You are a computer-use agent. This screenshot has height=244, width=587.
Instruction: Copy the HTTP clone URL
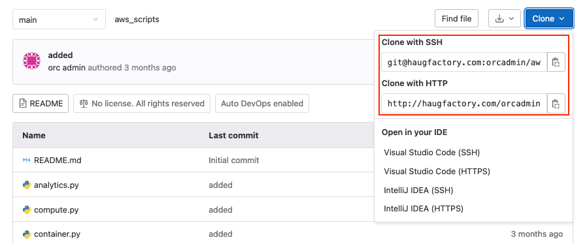[556, 104]
